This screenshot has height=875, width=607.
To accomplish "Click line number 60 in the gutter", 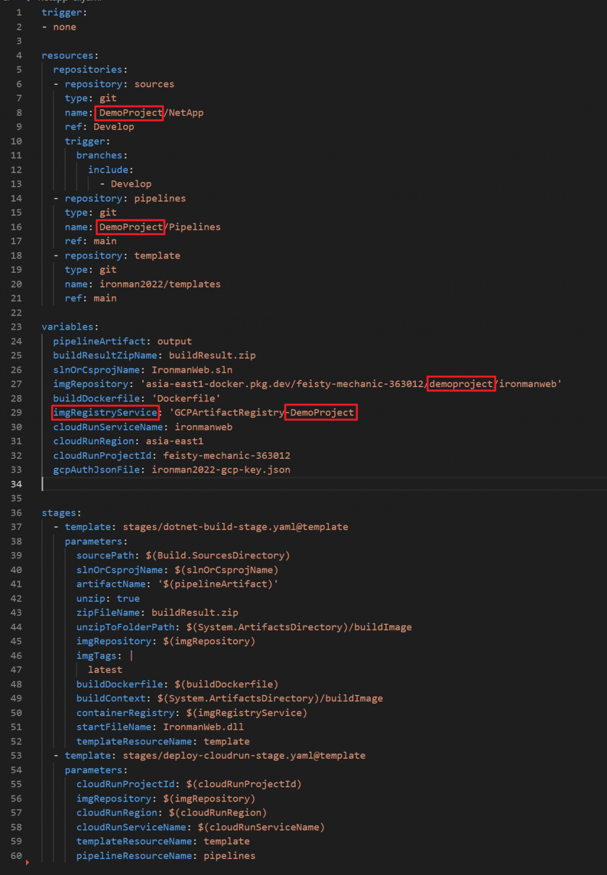I will point(16,856).
